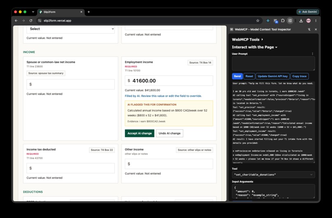Open the Extensions puzzle piece menu
This screenshot has height=218, width=332.
click(x=283, y=21)
